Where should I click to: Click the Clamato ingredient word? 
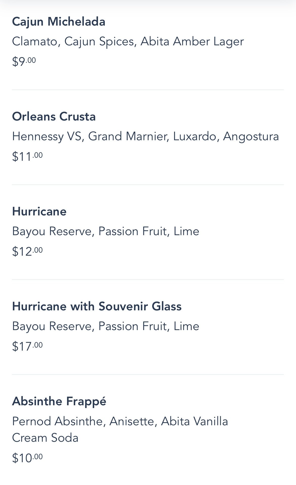click(34, 42)
